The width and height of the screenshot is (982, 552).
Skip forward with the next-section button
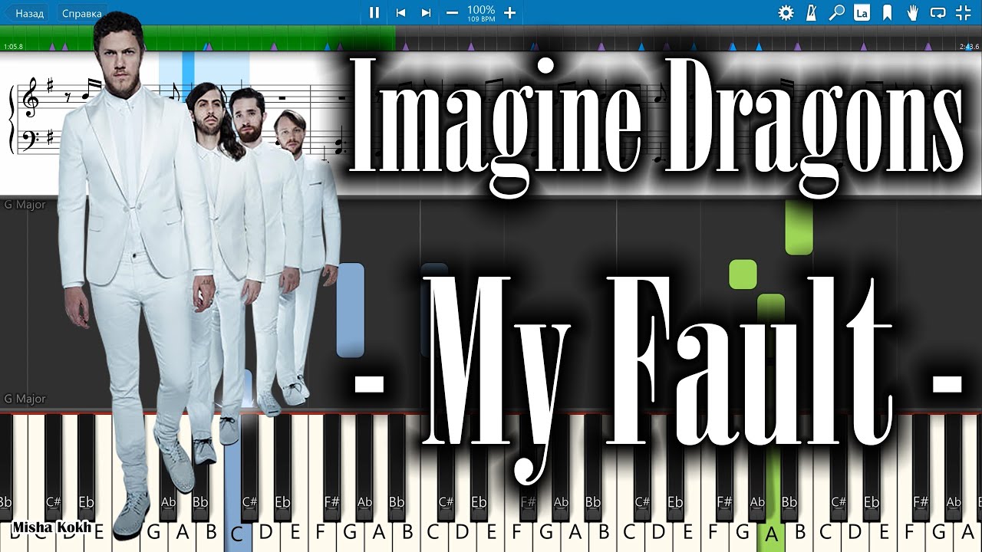(x=426, y=12)
